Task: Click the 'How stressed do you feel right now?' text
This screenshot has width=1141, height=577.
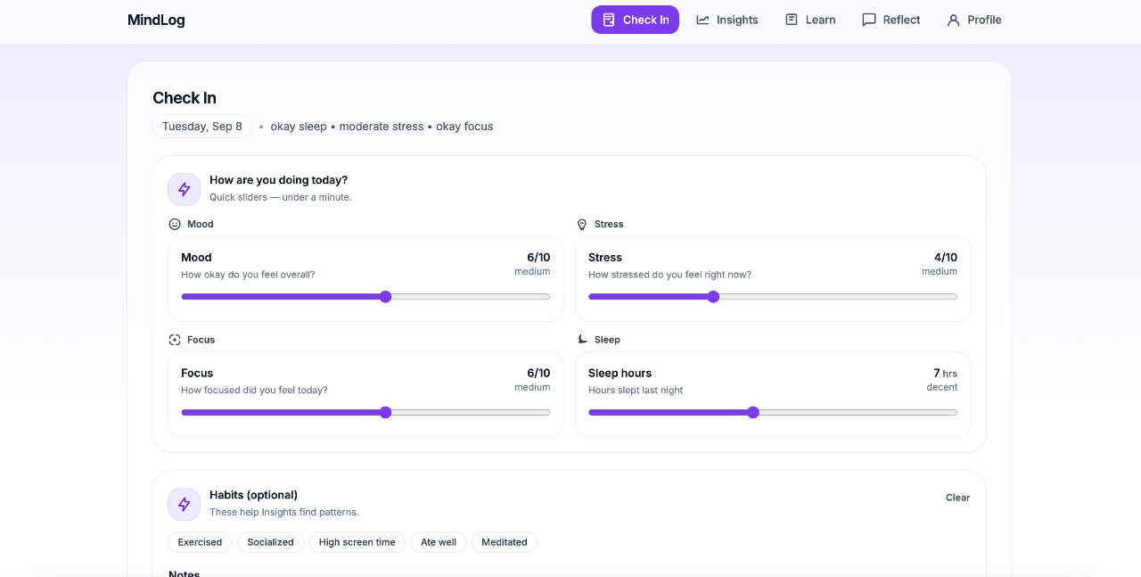Action: [x=669, y=275]
